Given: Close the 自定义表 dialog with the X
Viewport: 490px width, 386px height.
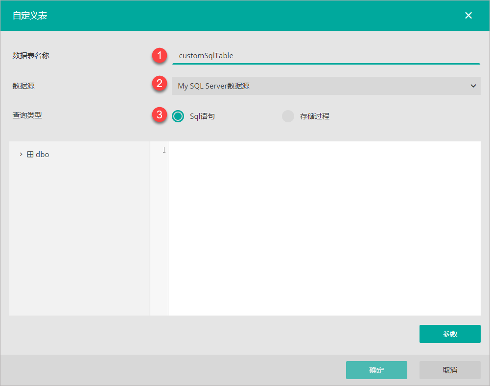Looking at the screenshot, I should 468,15.
